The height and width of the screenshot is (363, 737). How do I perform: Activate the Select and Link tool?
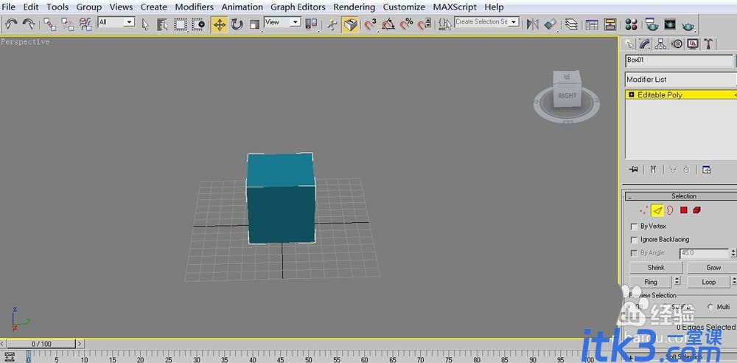pyautogui.click(x=50, y=24)
